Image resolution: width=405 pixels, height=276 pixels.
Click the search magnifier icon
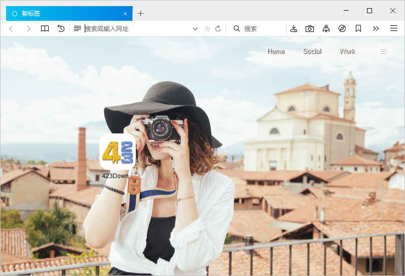(237, 29)
